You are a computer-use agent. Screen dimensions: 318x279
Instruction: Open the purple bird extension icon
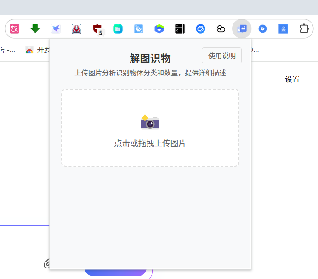coord(56,28)
